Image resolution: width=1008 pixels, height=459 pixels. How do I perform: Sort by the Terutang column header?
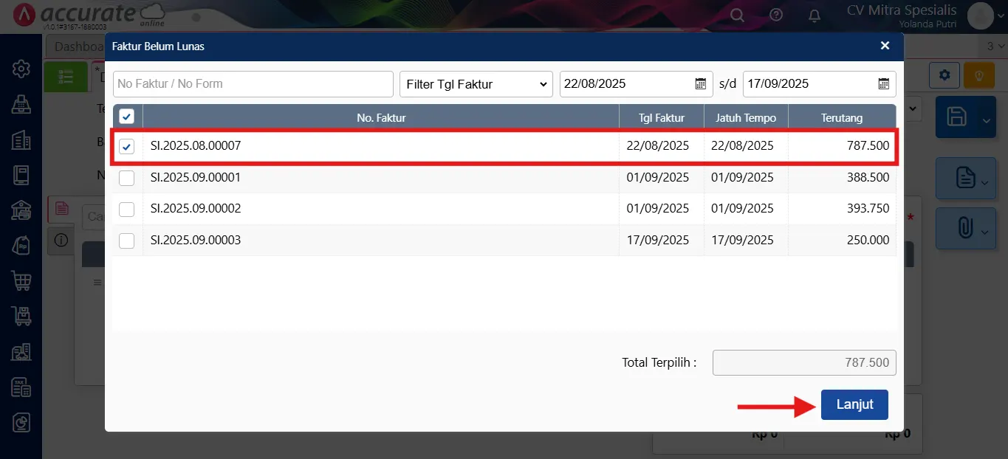coord(841,118)
